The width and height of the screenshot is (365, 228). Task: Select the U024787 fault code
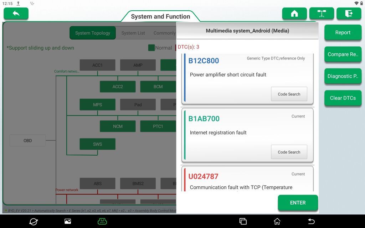point(203,176)
